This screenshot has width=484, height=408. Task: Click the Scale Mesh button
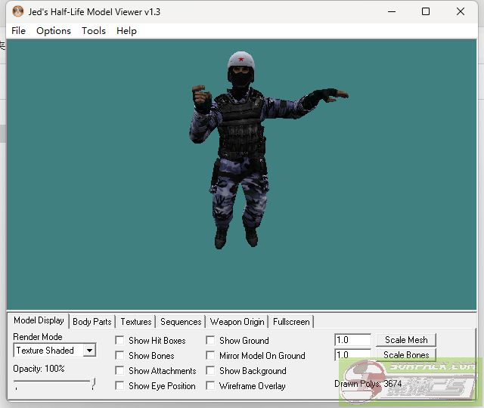coord(406,340)
